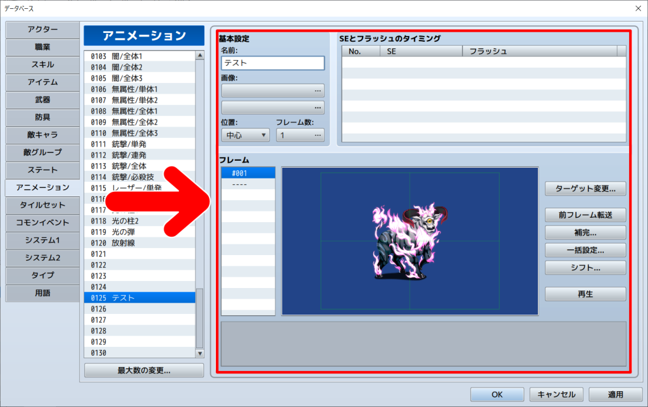The image size is (648, 407).
Task: Open the タイプ tab
Action: tap(42, 275)
